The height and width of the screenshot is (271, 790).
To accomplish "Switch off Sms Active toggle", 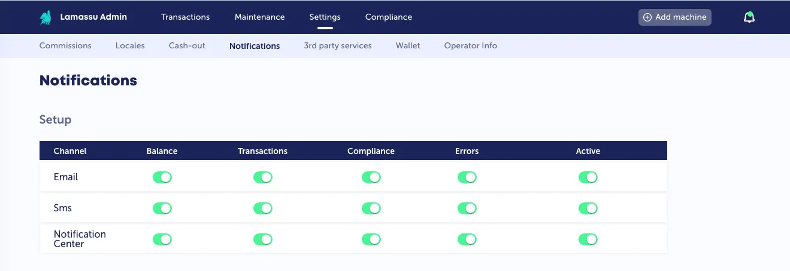I will click(588, 208).
